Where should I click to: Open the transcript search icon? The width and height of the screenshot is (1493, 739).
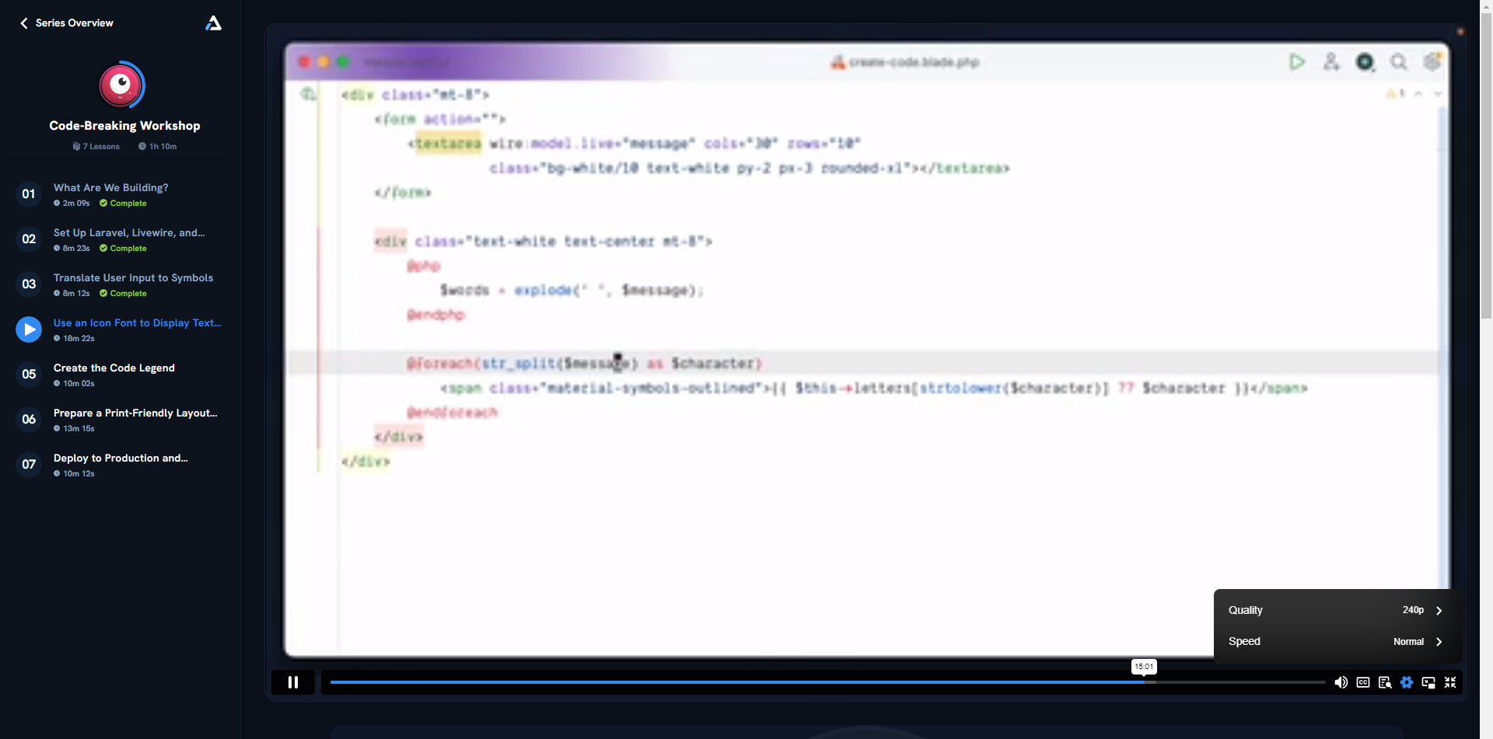(1385, 682)
